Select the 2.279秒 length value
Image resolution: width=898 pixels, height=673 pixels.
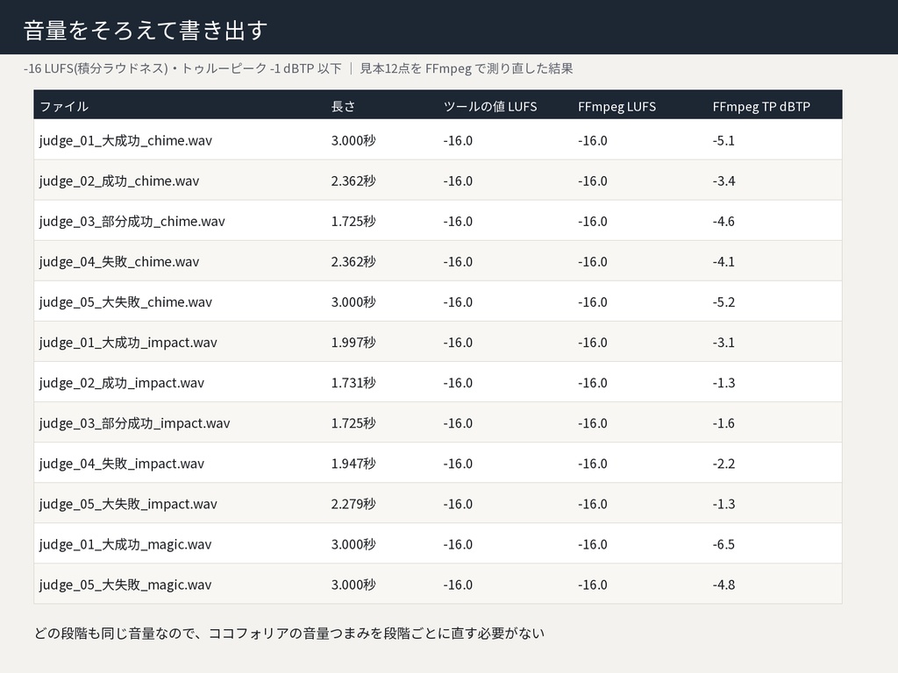pos(353,504)
